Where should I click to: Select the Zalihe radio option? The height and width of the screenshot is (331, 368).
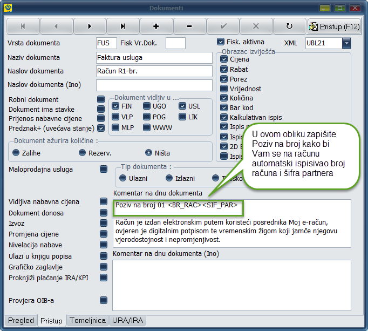point(16,152)
